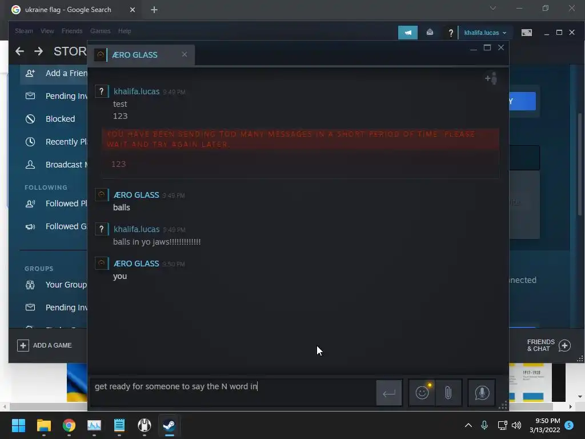This screenshot has height=439, width=585.
Task: Click the Pending Invites link under friends
Action: pyautogui.click(x=66, y=96)
